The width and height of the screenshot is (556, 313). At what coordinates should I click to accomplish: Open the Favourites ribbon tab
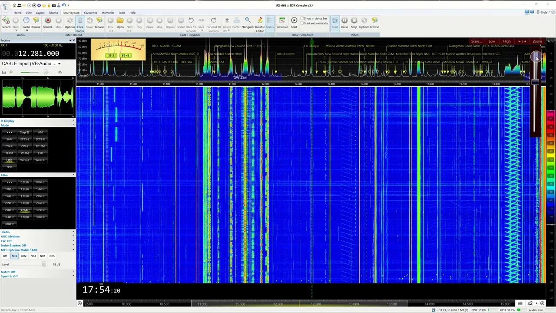click(x=90, y=13)
